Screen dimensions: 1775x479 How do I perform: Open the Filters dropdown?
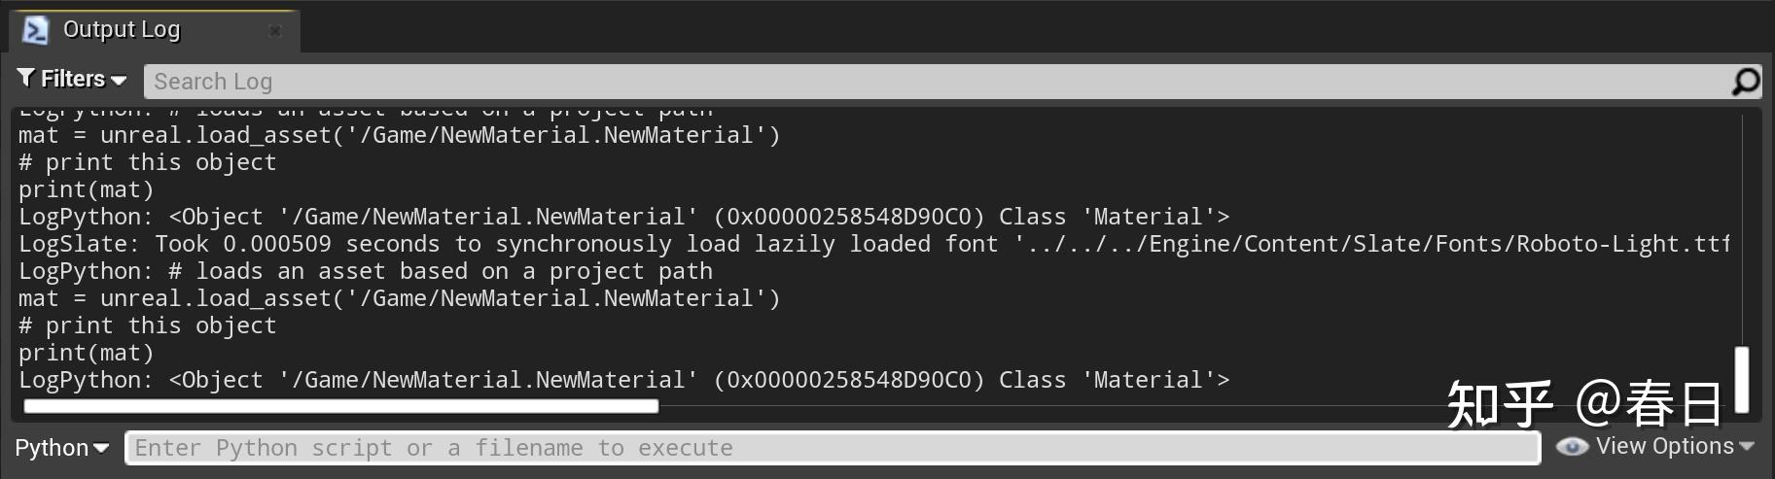pyautogui.click(x=72, y=79)
